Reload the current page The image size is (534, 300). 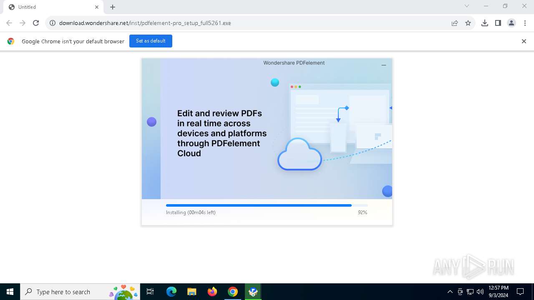pyautogui.click(x=36, y=23)
